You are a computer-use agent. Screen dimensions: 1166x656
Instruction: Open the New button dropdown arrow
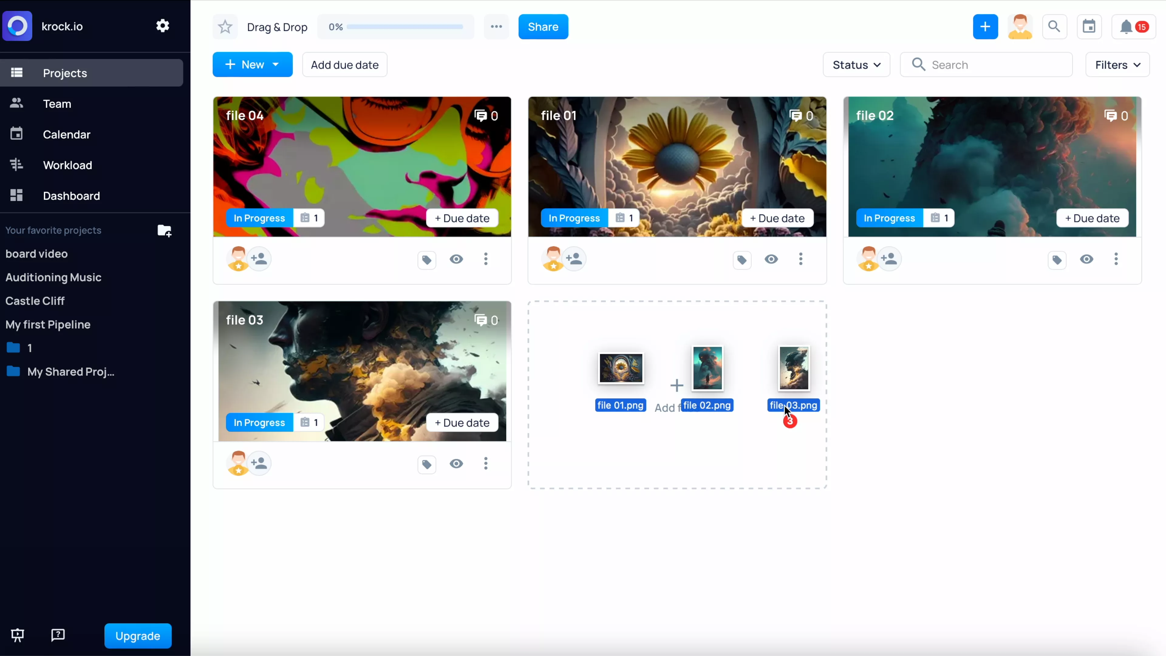tap(276, 65)
